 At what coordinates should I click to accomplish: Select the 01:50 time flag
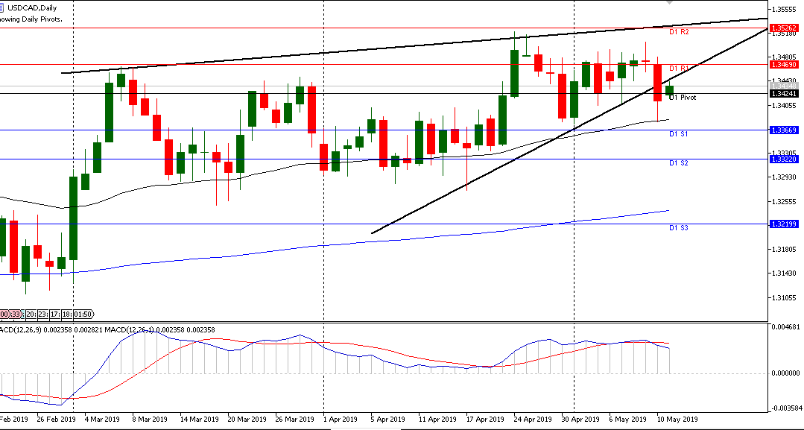[83, 314]
